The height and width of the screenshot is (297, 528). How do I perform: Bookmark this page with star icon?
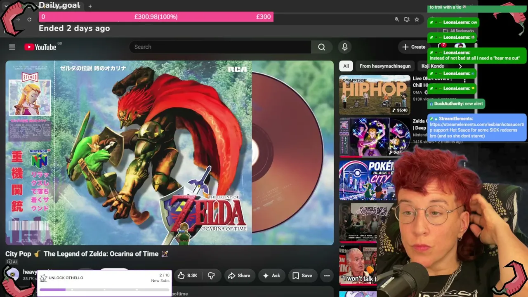pos(417,19)
